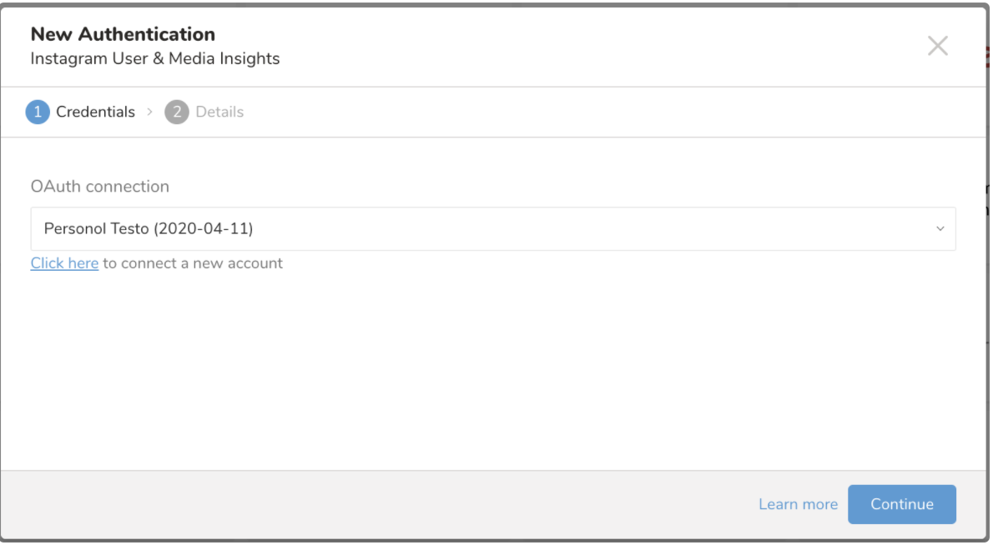Click the arrow separator between wizard steps
The height and width of the screenshot is (545, 993).
pos(150,112)
